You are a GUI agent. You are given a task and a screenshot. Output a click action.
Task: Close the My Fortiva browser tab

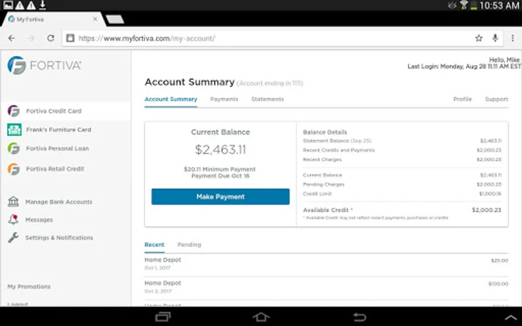pyautogui.click(x=95, y=19)
